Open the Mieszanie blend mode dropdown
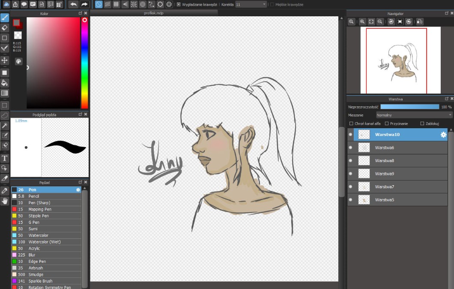Viewport: 454px width, 289px height. [x=414, y=115]
